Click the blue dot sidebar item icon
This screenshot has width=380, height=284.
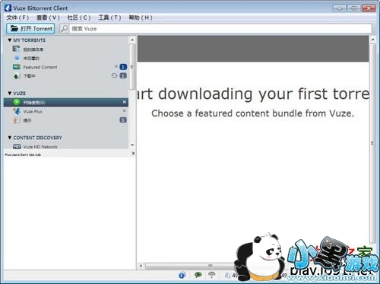[x=17, y=58]
